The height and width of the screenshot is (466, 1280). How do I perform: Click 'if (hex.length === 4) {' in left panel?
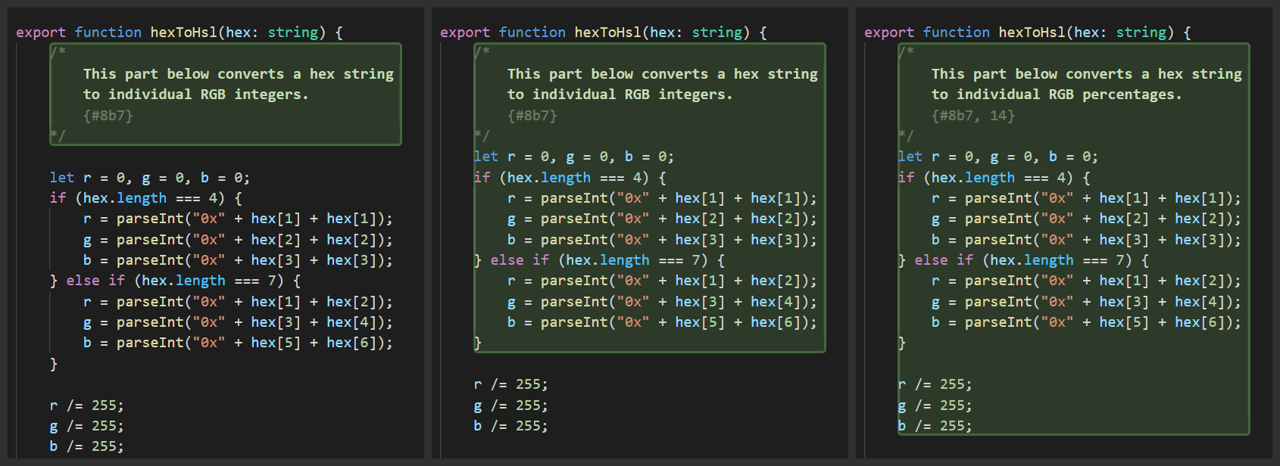point(146,198)
